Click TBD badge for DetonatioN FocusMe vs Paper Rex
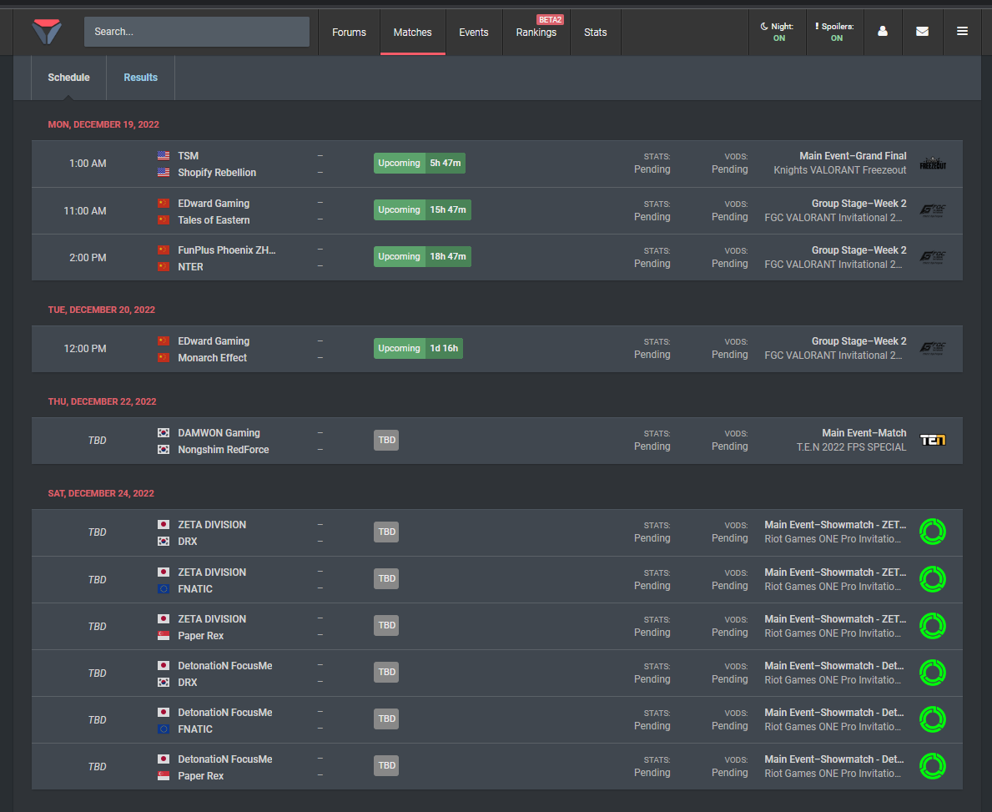The height and width of the screenshot is (812, 992). (x=386, y=766)
